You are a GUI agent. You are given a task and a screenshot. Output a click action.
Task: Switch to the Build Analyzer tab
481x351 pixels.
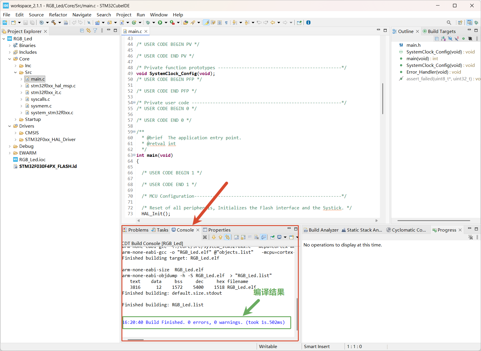click(321, 230)
